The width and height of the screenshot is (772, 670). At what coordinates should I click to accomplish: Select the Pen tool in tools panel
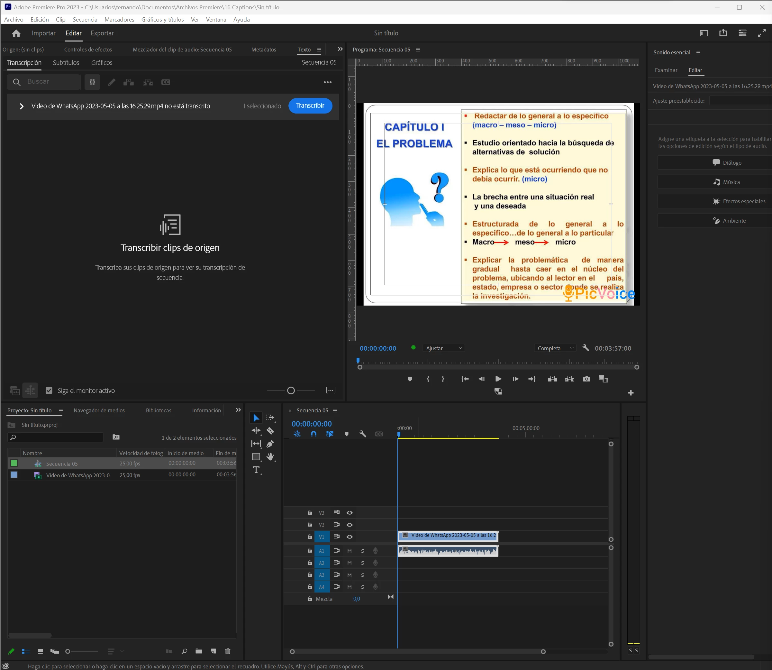[x=270, y=444]
